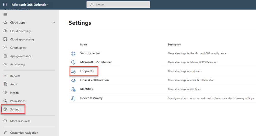The height and width of the screenshot is (136, 256).
Task: Go to OAuth apps
Action: coord(18,48)
